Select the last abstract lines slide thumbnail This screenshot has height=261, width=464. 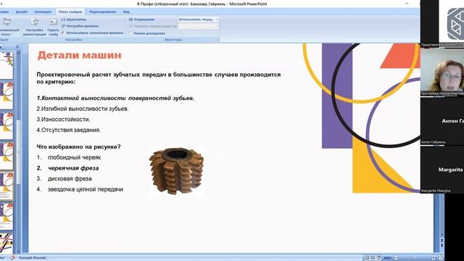(7, 244)
